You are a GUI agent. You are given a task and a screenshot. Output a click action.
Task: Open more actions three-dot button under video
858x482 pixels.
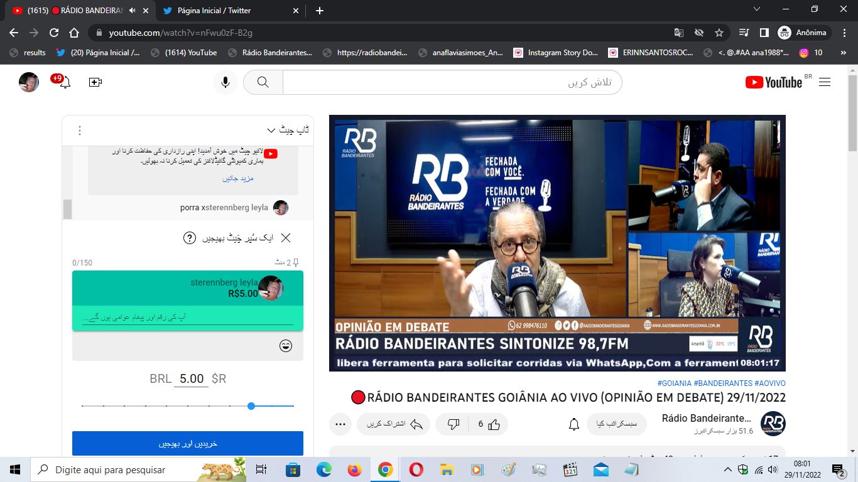click(x=340, y=424)
